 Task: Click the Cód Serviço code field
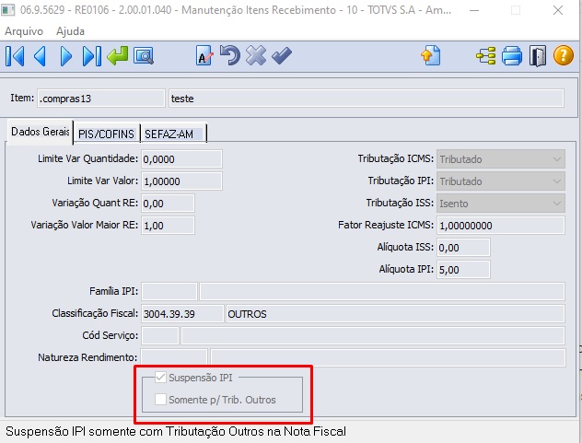(x=160, y=335)
